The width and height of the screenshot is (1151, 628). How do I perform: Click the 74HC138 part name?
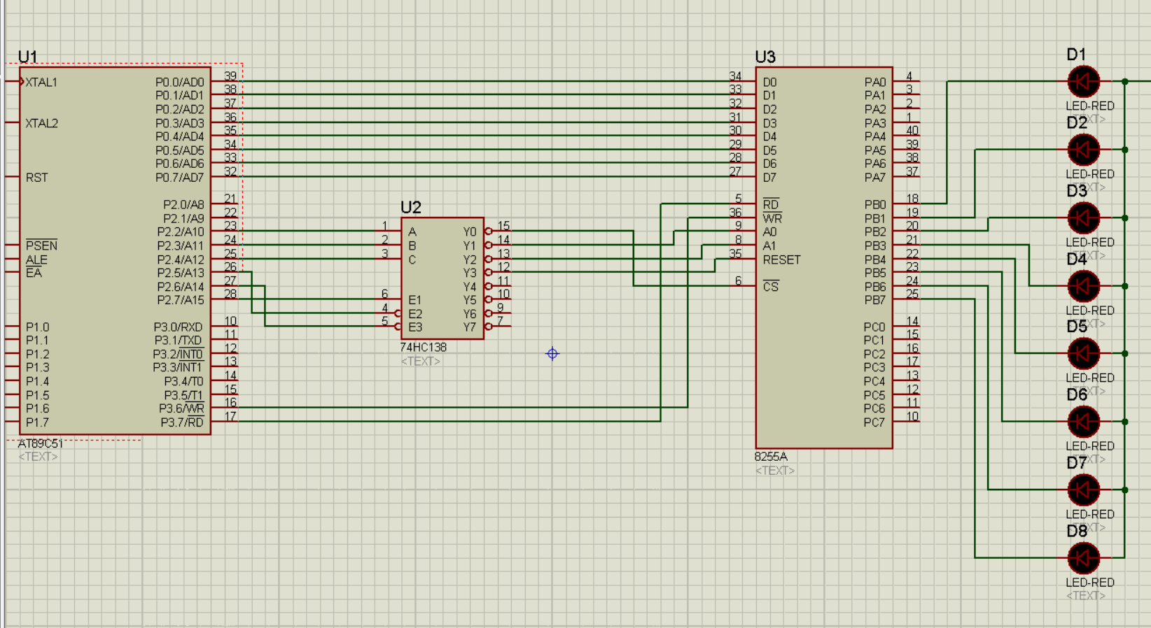423,348
